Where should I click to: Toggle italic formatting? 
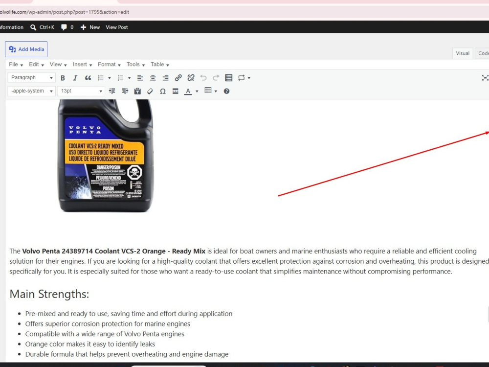point(75,78)
